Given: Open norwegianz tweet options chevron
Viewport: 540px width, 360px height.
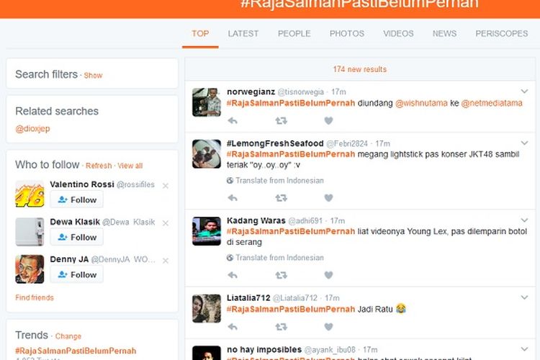Looking at the screenshot, I should 525,91.
